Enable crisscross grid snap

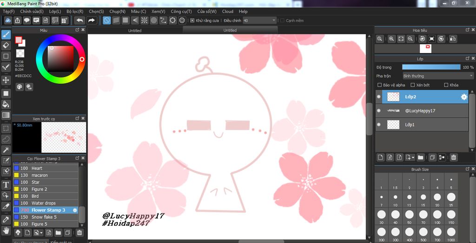(126, 20)
